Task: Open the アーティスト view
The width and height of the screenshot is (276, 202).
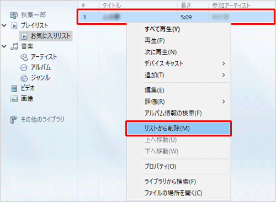Action: pyautogui.click(x=44, y=57)
